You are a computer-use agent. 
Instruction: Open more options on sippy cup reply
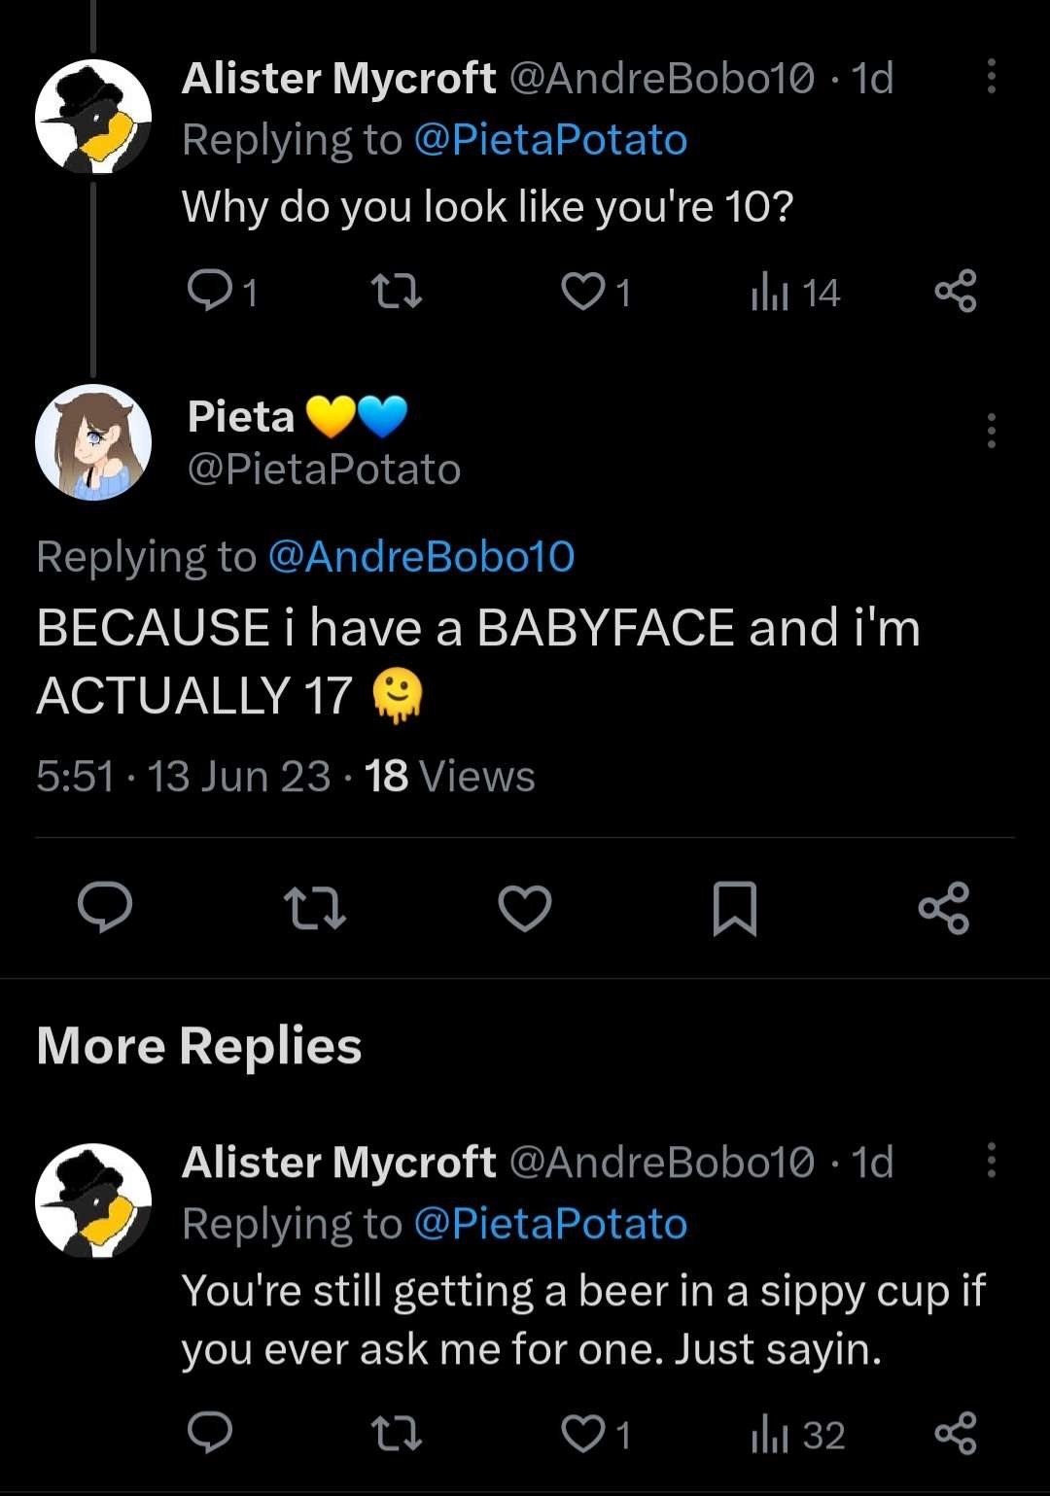[991, 1160]
